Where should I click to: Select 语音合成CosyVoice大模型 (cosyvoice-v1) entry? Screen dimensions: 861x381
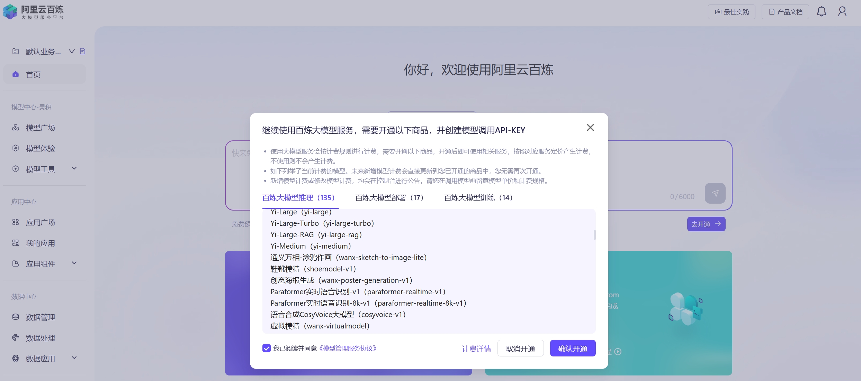(338, 315)
